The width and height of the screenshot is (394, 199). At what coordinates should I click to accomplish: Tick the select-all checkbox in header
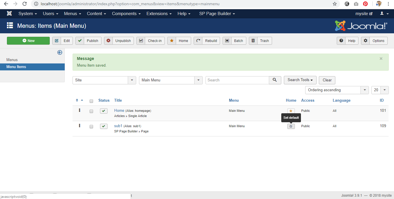[x=91, y=101]
